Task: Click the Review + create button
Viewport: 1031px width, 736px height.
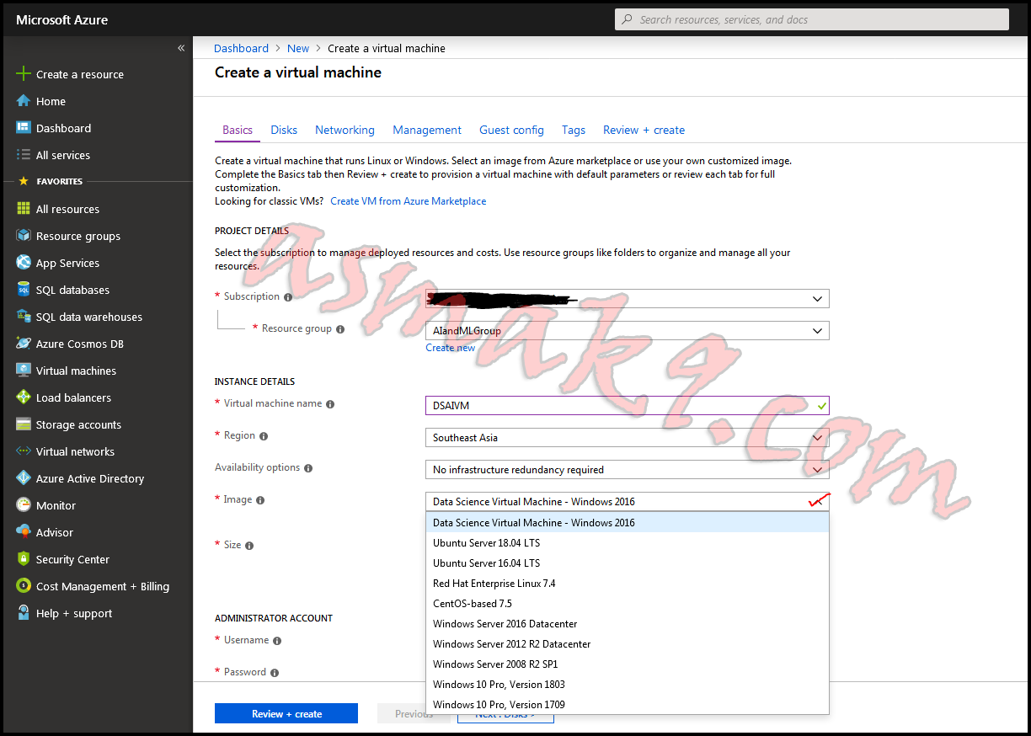Action: point(286,713)
